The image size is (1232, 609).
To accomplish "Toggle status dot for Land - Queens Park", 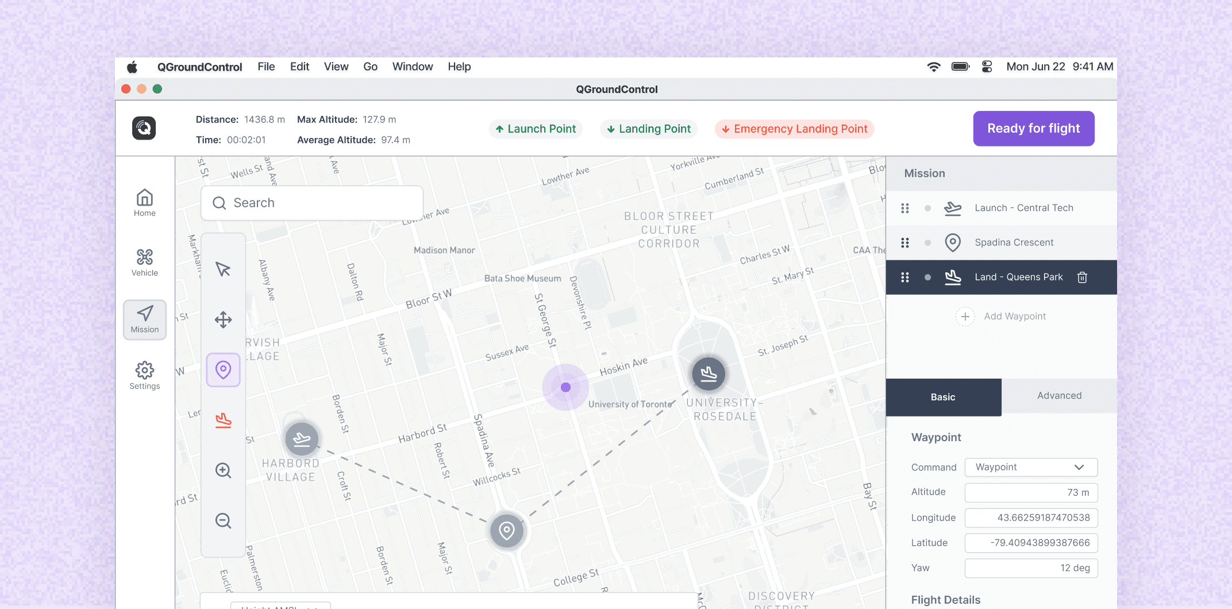I will tap(927, 277).
